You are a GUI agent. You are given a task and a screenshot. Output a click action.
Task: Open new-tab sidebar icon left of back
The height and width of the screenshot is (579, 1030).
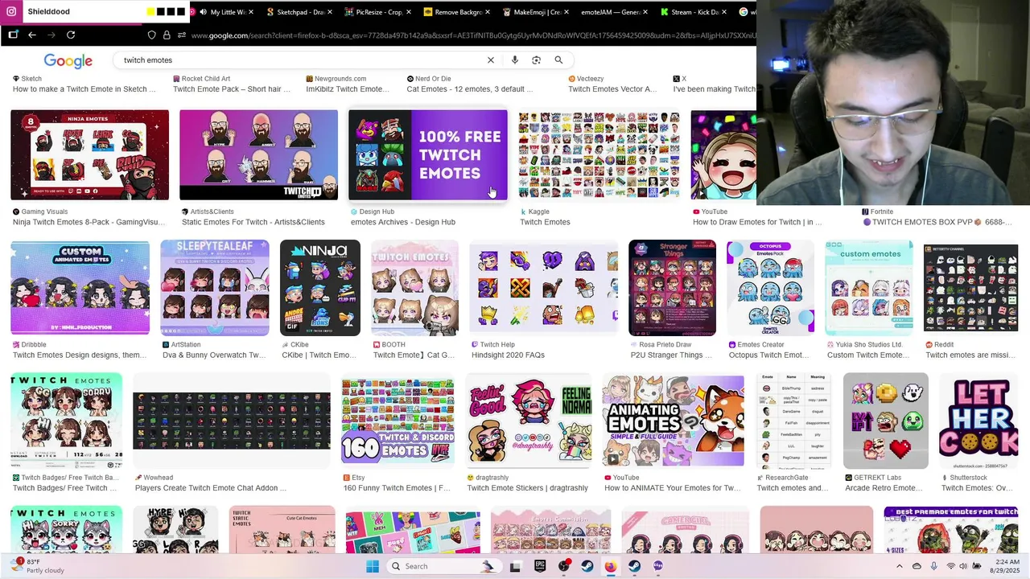click(x=13, y=35)
